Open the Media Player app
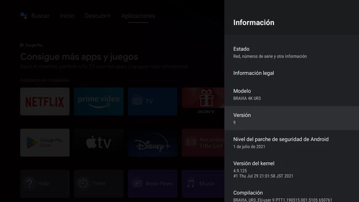The height and width of the screenshot is (202, 359). click(x=152, y=183)
